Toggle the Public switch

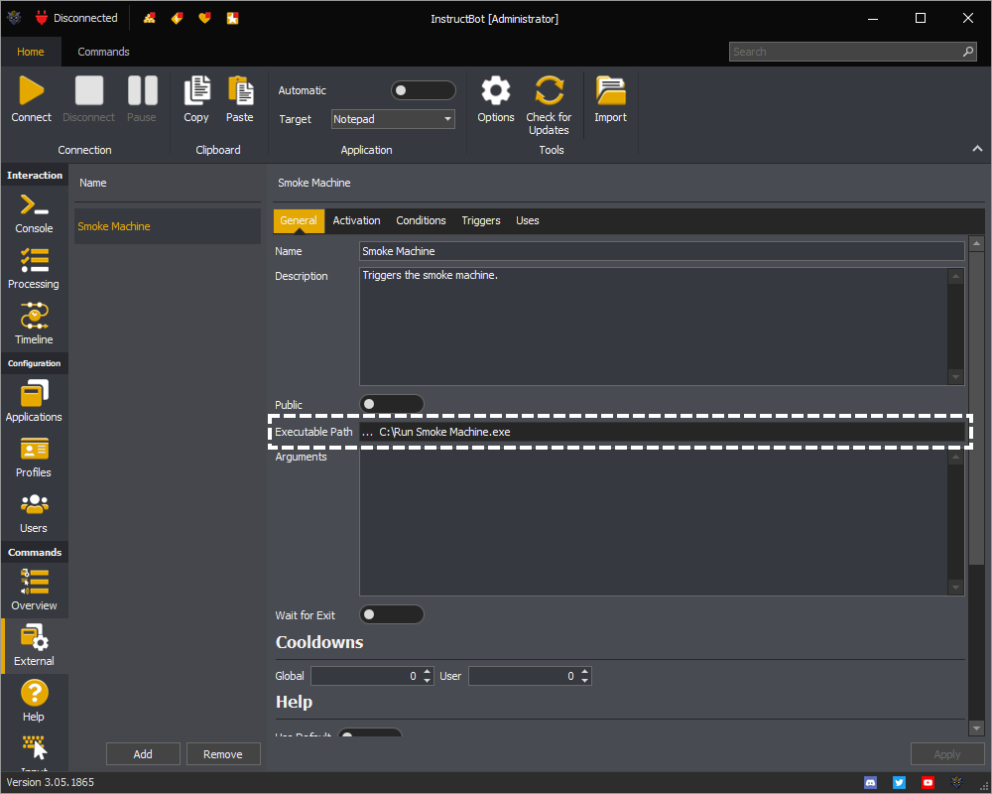(x=392, y=404)
